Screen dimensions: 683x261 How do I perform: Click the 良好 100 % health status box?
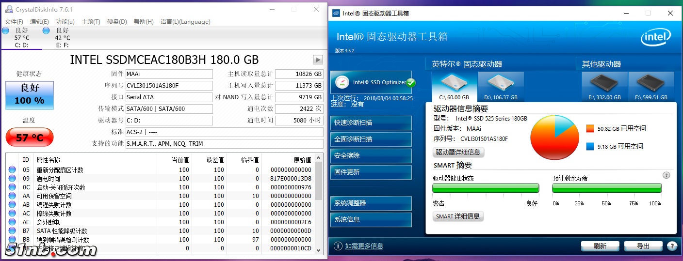pyautogui.click(x=30, y=95)
